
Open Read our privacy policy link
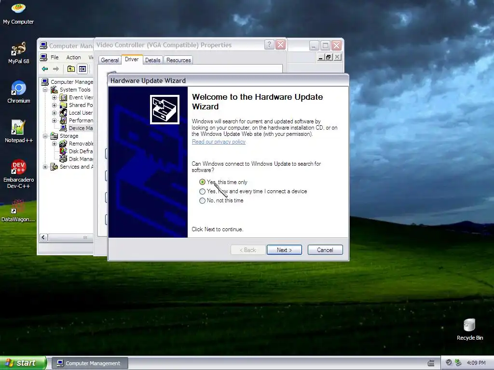click(219, 142)
